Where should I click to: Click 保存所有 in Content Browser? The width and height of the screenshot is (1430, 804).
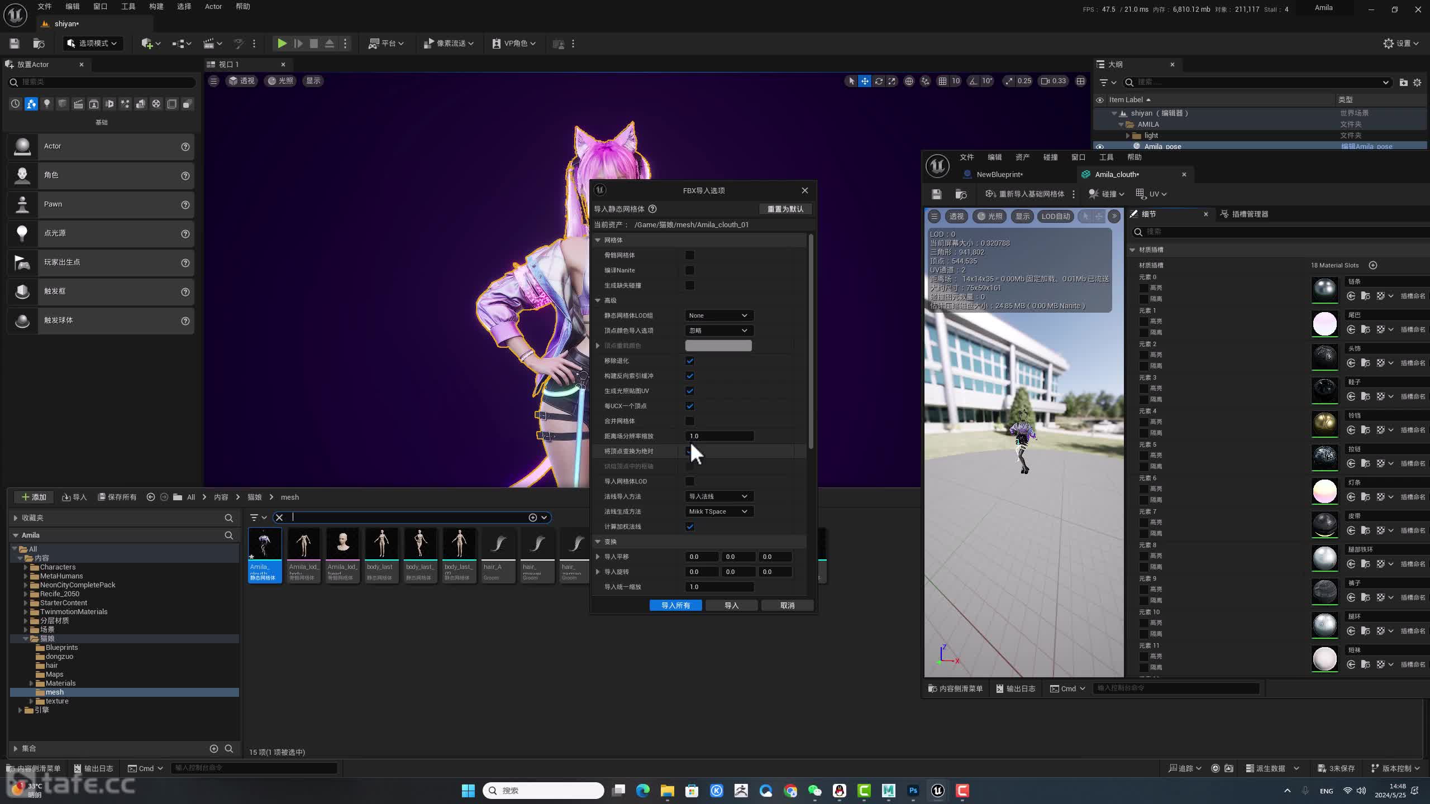(117, 497)
